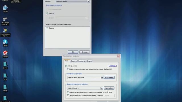Enable parallel saving to WAV files checkbox
Screen dimensions: 182x102
(68, 69)
